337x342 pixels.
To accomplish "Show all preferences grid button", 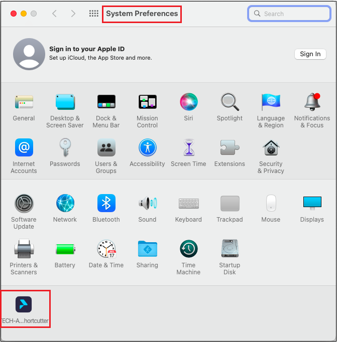I will tap(94, 14).
